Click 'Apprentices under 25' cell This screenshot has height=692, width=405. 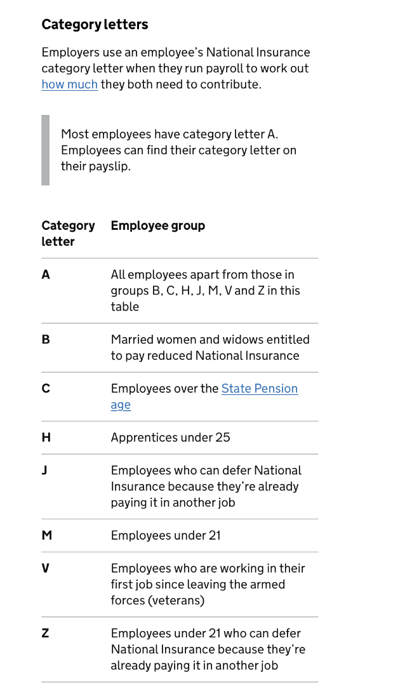(x=170, y=437)
